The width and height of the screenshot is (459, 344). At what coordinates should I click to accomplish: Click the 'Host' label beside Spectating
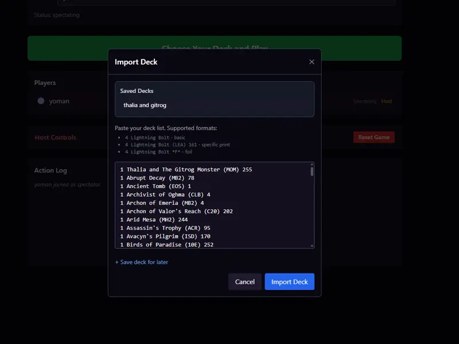pos(386,101)
